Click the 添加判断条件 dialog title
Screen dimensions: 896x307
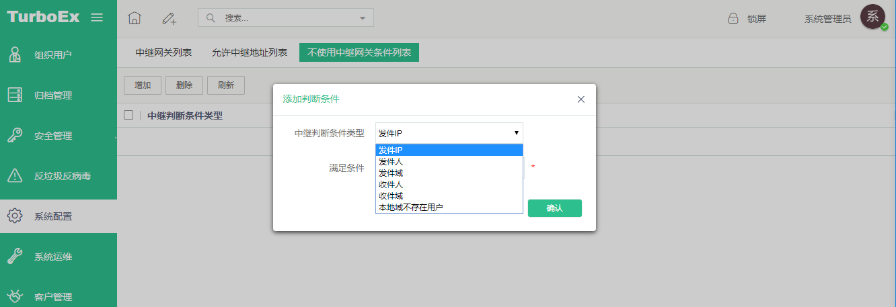(x=311, y=99)
